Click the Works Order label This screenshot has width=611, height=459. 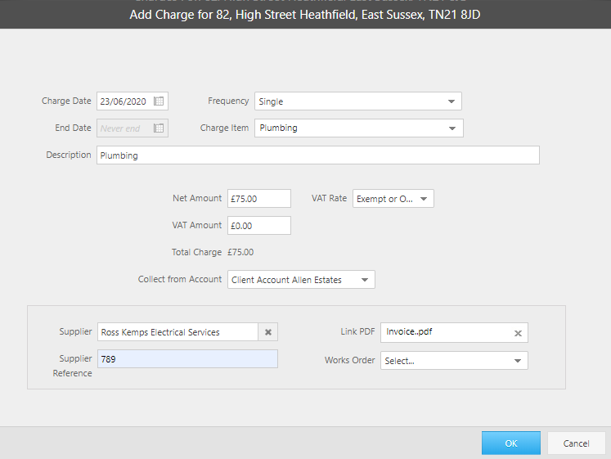349,360
